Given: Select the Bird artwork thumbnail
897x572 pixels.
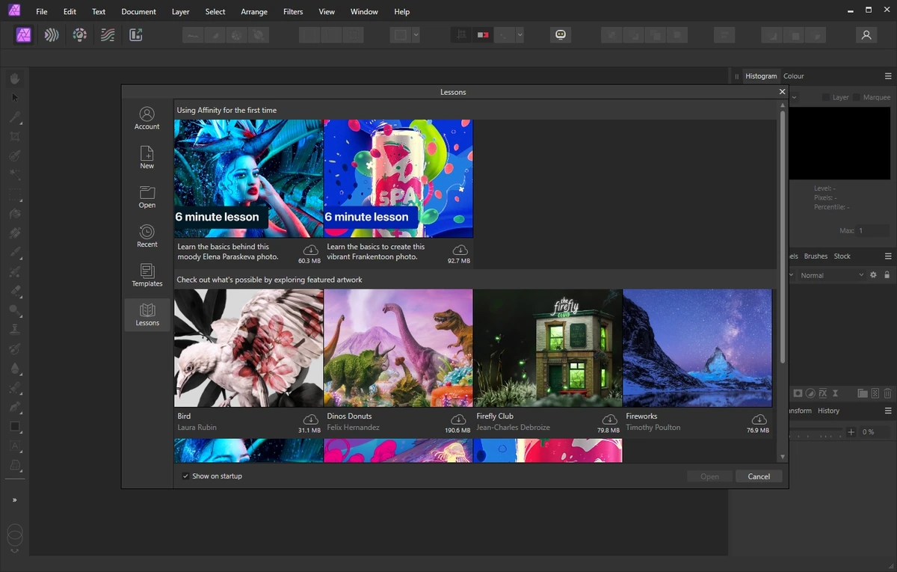Looking at the screenshot, I should [249, 348].
